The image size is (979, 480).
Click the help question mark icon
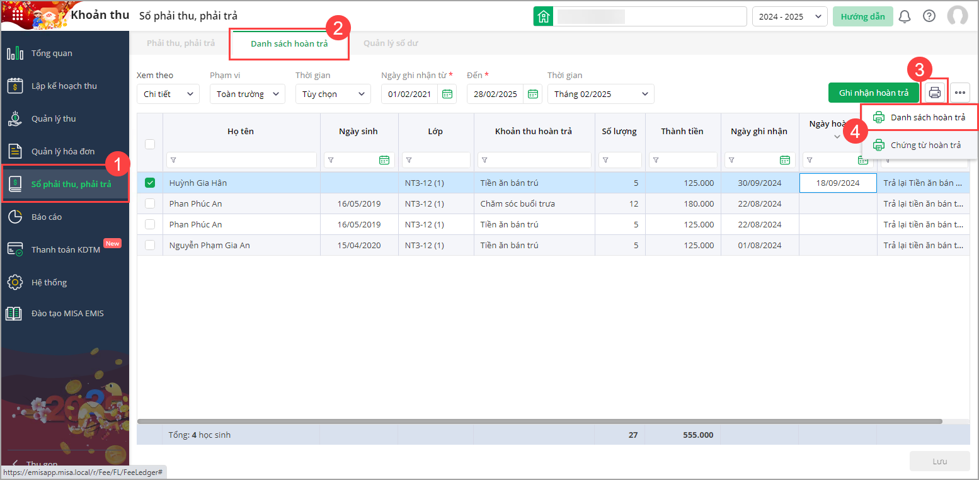point(929,16)
